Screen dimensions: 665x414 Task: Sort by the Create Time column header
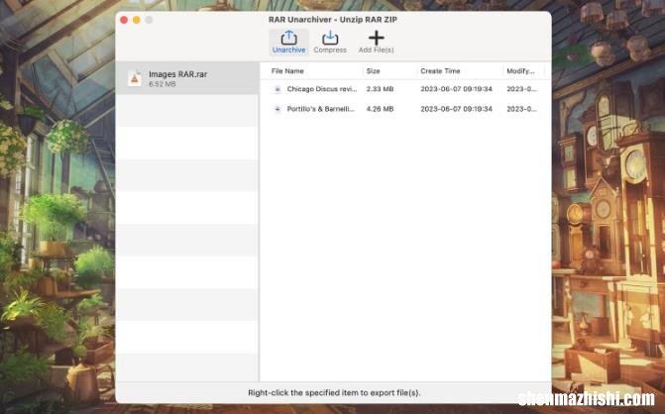440,70
